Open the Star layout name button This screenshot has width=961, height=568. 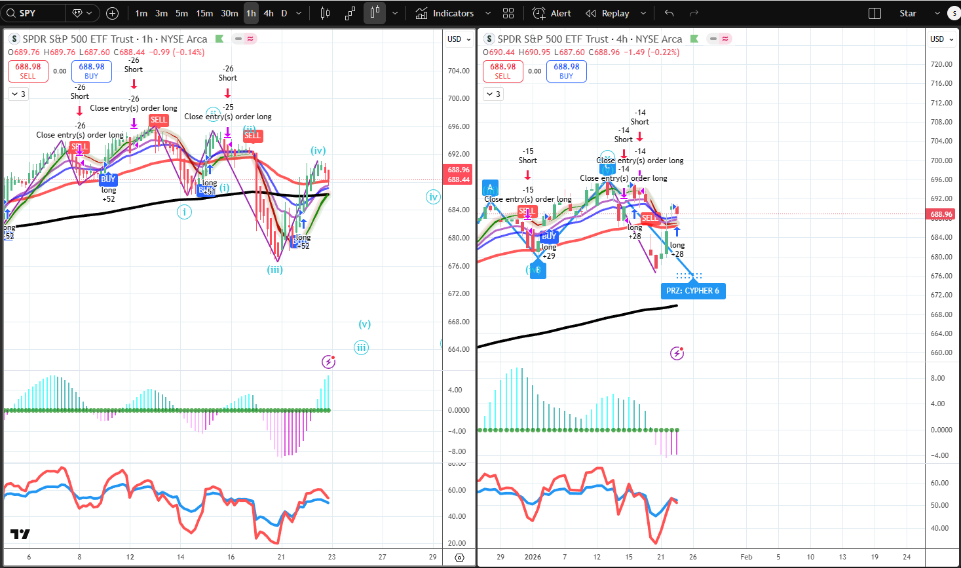coord(908,13)
